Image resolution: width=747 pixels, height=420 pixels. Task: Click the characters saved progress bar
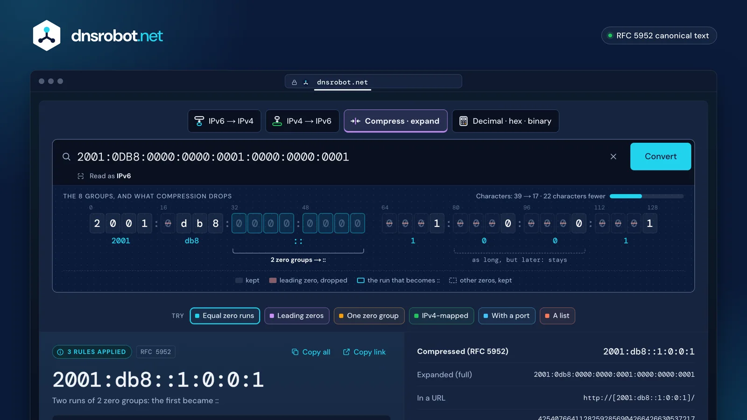[647, 196]
